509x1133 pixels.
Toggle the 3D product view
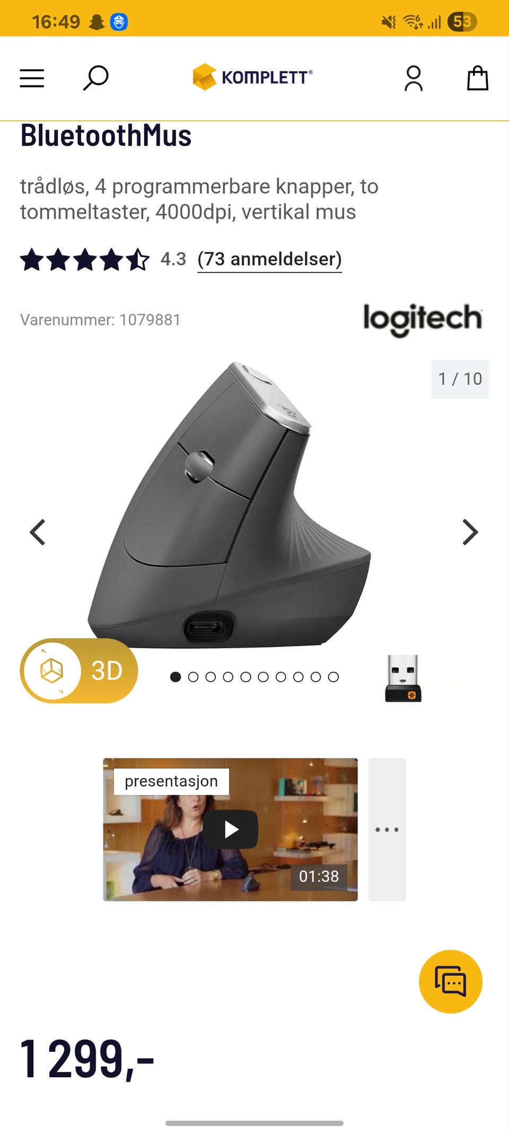[x=79, y=670]
